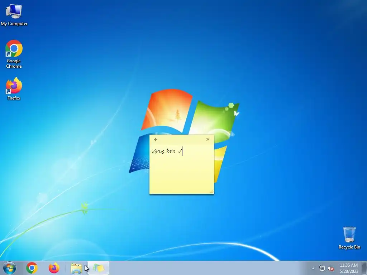Add a new sticky note

156,140
